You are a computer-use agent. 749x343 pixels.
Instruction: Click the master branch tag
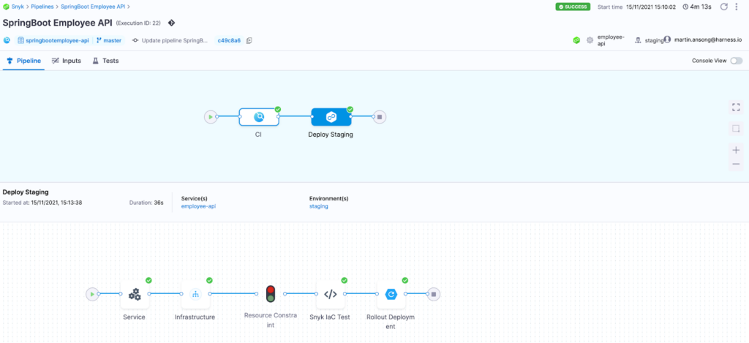pos(110,41)
